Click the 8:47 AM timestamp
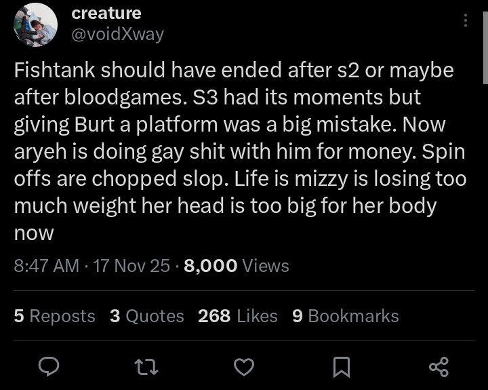 46,266
